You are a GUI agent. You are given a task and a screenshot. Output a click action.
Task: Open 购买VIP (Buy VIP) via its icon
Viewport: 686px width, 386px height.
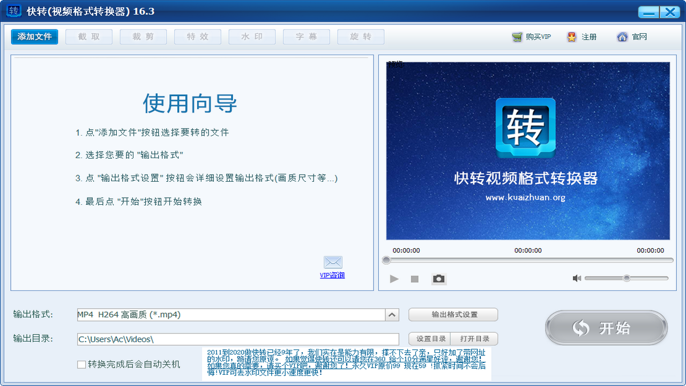518,36
